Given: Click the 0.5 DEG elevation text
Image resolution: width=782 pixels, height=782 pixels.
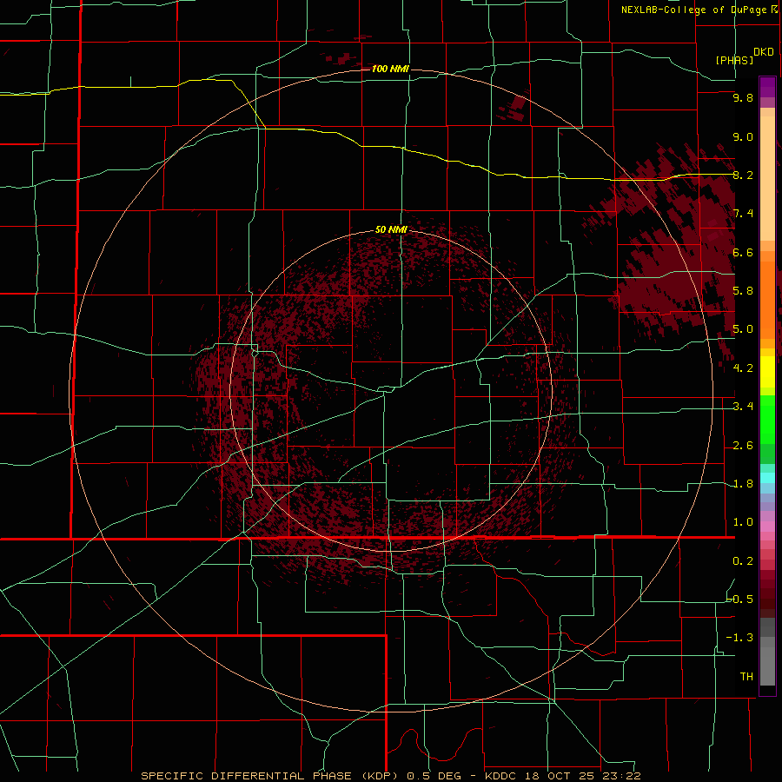Looking at the screenshot, I should coord(433,776).
